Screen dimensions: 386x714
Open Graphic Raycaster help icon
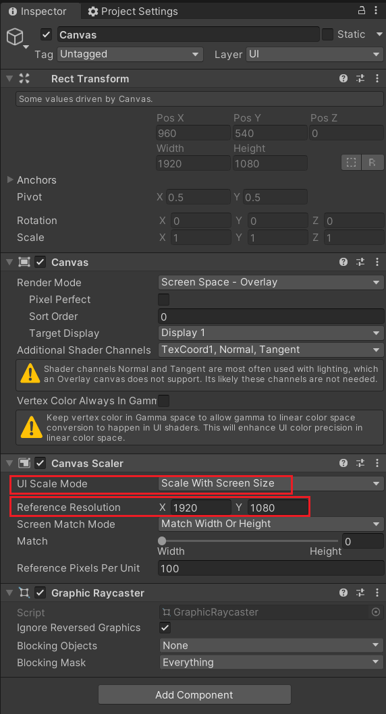(x=343, y=593)
